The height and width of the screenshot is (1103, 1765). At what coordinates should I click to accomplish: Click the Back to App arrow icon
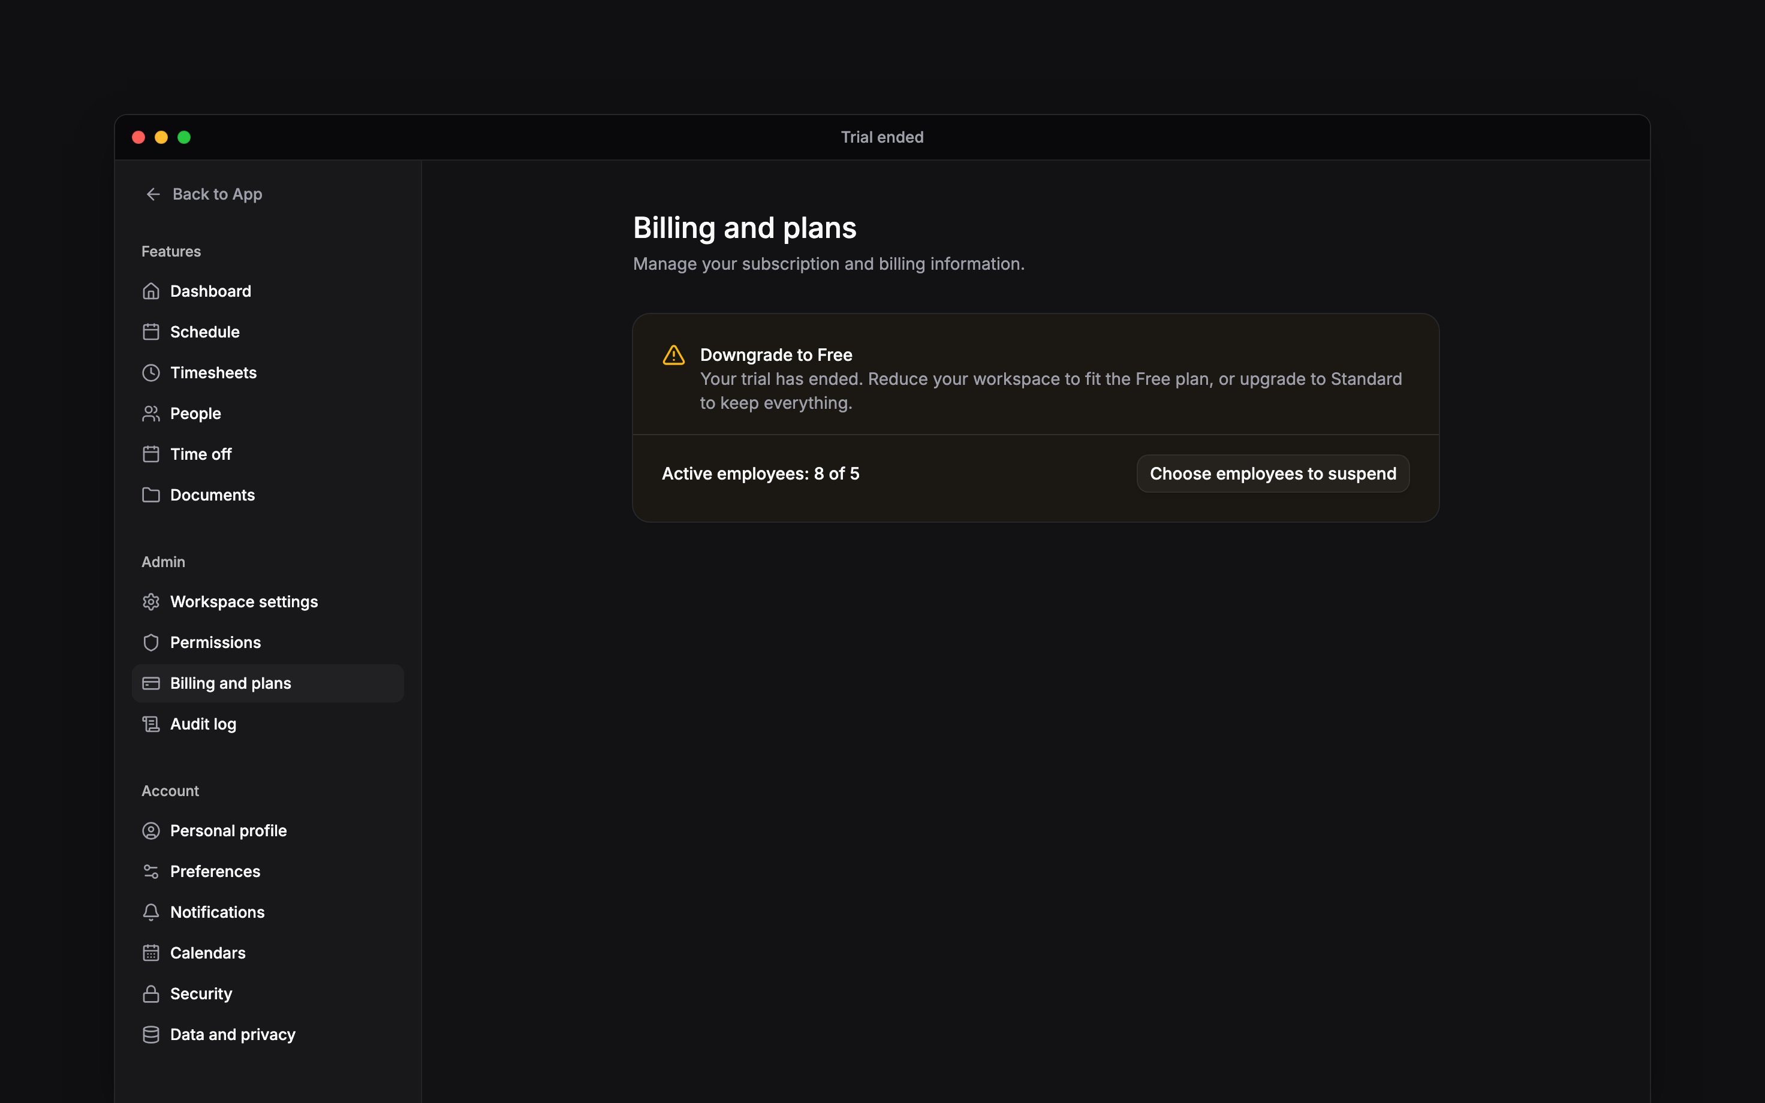[x=153, y=194]
